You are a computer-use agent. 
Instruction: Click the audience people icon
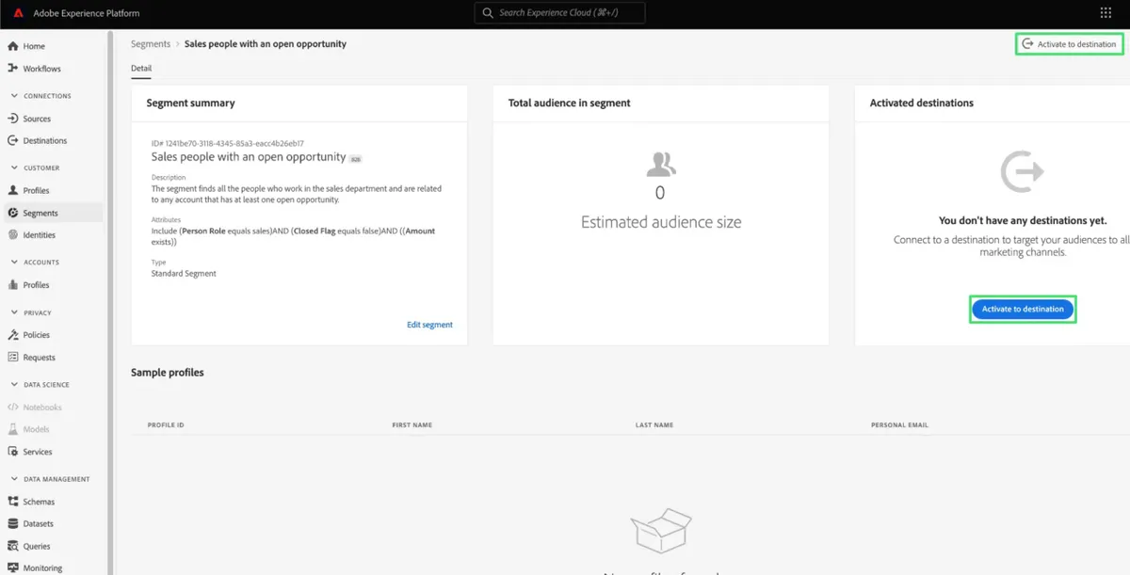click(661, 164)
